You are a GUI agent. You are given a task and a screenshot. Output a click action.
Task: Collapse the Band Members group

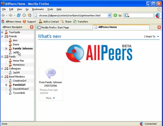[2, 77]
